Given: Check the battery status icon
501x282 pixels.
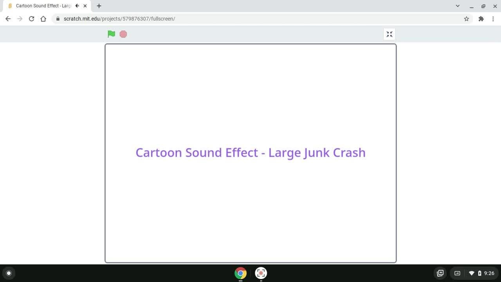Looking at the screenshot, I should [x=479, y=273].
